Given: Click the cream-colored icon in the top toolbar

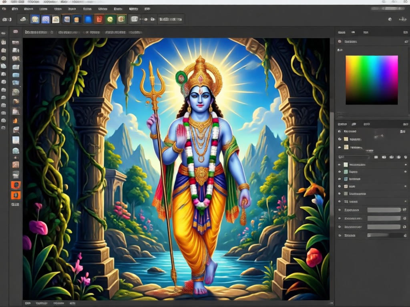Looking at the screenshot, I should coord(56,20).
